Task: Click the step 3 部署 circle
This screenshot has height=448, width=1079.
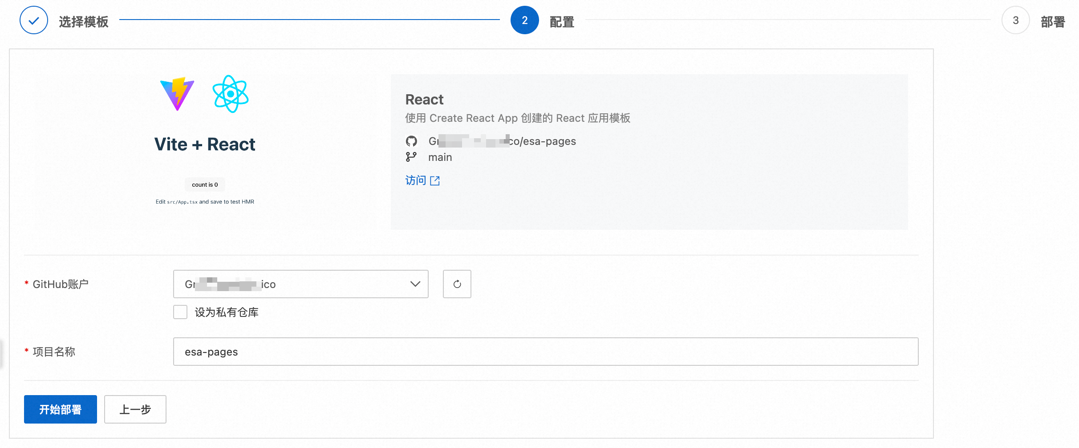Action: pos(1015,20)
